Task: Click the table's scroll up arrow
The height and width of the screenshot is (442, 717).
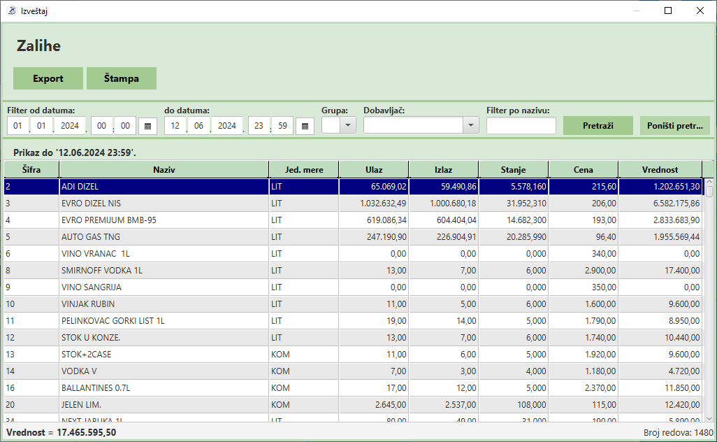Action: (x=709, y=183)
